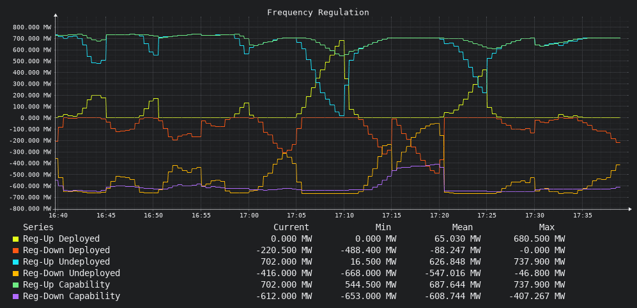Toggle the Reg-Up Deployed series label
Viewport: 637px width, 308px height.
point(61,239)
